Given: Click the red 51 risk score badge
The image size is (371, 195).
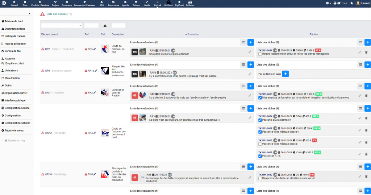Looking at the screenshot, I should point(134,177).
